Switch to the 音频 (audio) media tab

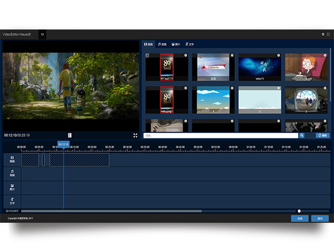pos(163,43)
